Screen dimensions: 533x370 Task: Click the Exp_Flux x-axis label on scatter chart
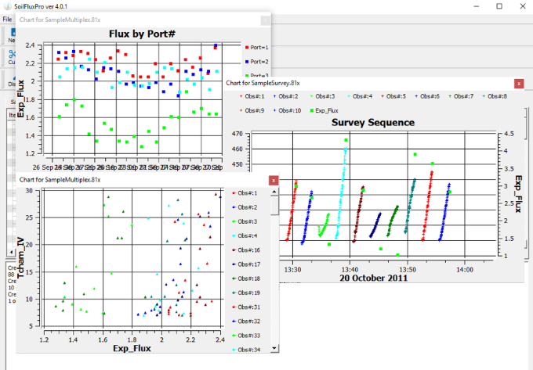pos(131,348)
